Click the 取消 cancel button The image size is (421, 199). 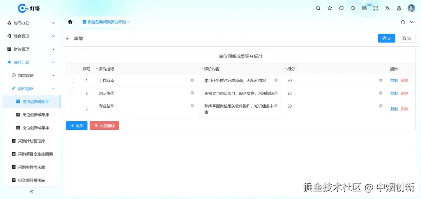(407, 38)
